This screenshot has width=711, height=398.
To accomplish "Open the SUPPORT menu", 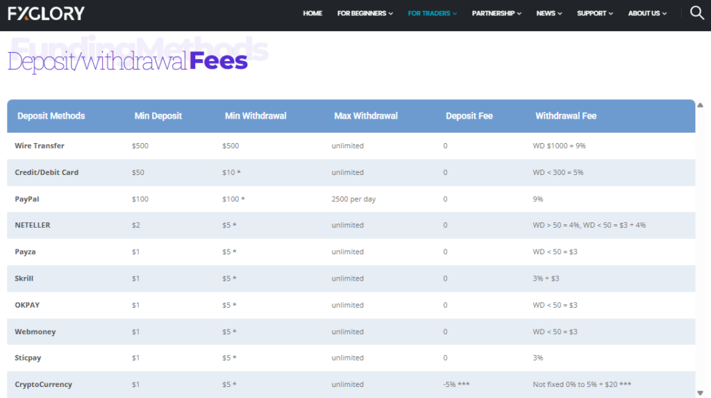I will pos(595,14).
